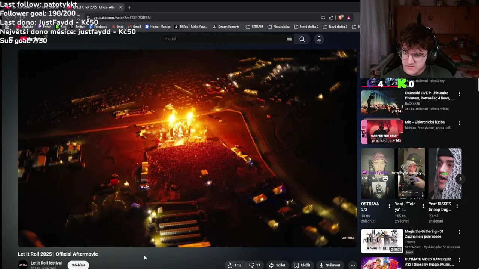Click the Brave Rewards triangle icon

click(348, 18)
